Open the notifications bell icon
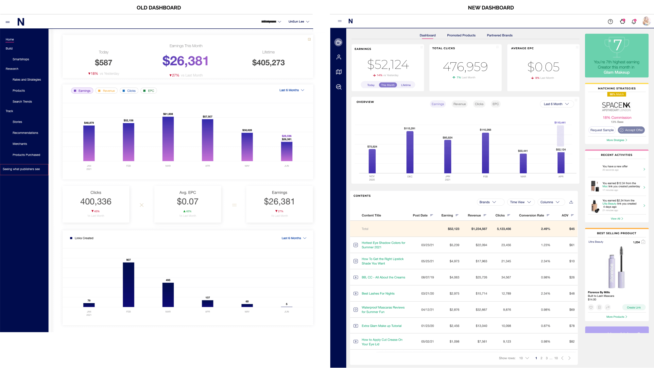The height and width of the screenshot is (368, 654). [x=634, y=22]
